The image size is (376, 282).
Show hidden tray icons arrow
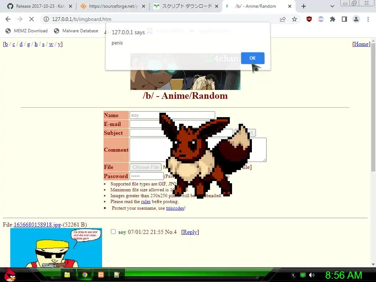pyautogui.click(x=293, y=275)
